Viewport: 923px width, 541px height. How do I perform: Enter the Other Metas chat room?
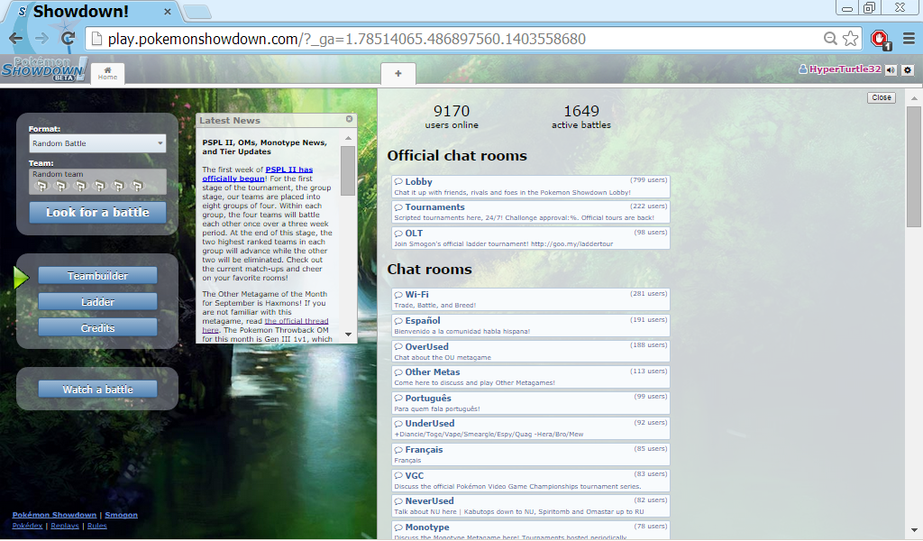point(531,377)
